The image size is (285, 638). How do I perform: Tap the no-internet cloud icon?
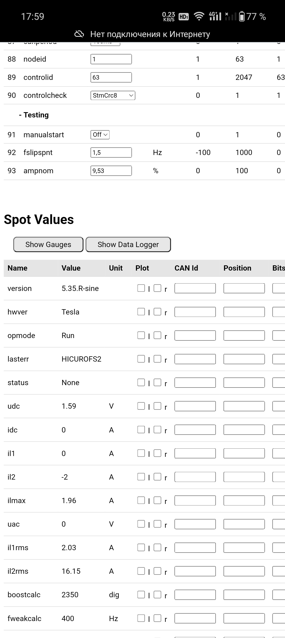pyautogui.click(x=79, y=34)
